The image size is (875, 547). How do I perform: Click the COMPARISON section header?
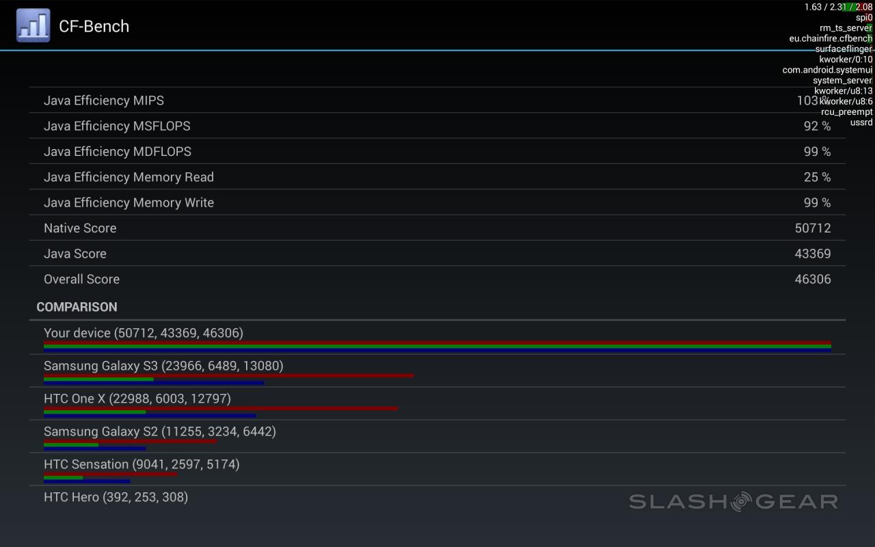point(77,307)
